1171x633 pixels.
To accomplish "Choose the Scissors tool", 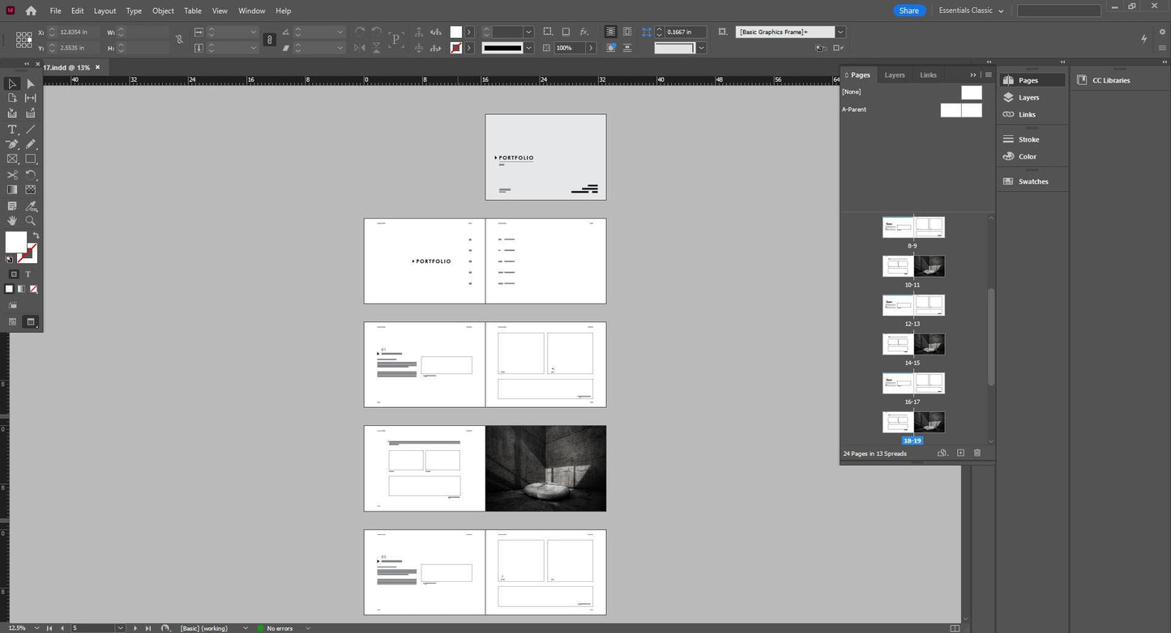I will (12, 175).
